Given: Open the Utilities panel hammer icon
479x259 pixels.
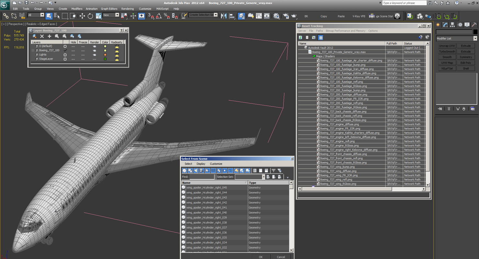Looking at the screenshot, I should point(474,25).
